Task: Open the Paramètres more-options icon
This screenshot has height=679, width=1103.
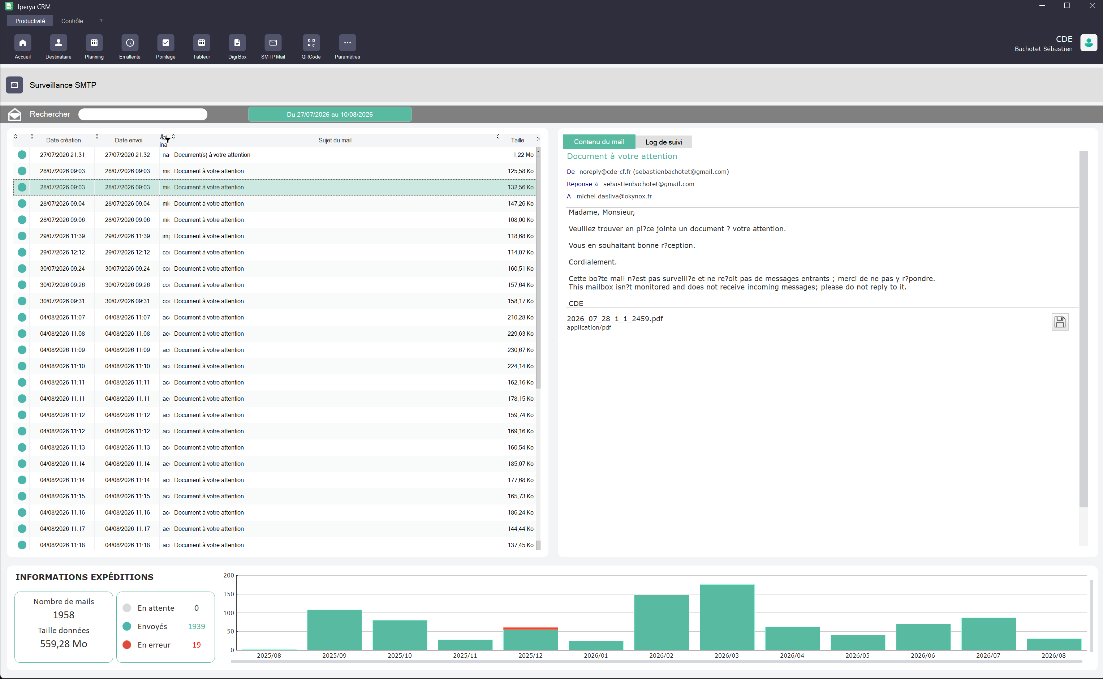Action: pos(348,43)
